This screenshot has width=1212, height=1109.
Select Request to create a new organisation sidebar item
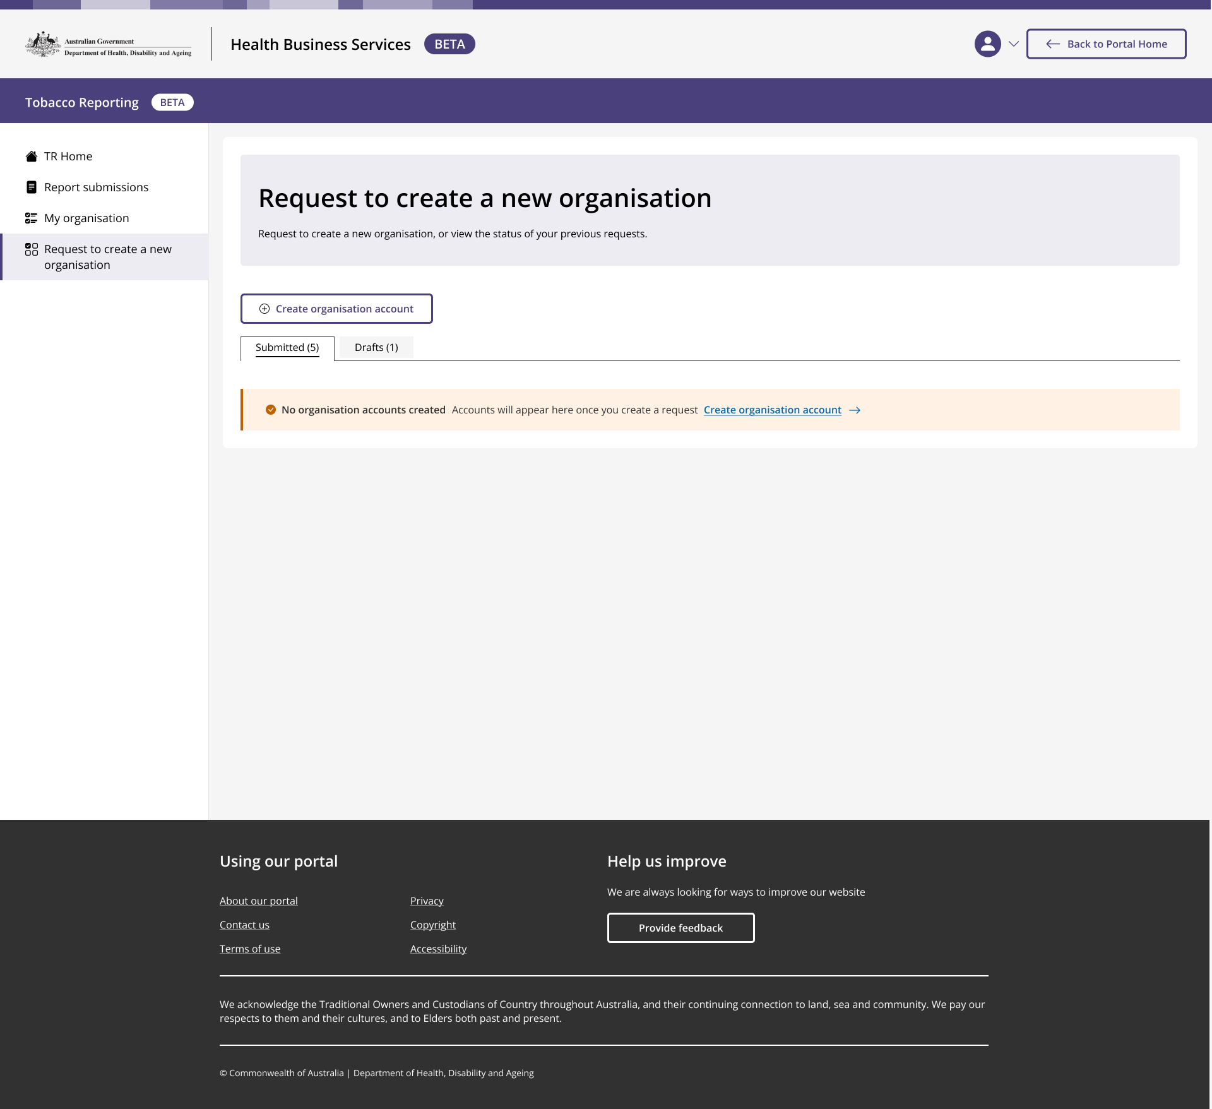click(104, 257)
